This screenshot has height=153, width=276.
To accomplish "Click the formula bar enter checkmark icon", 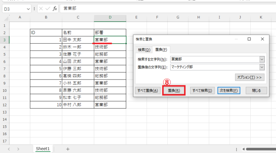I will tap(48, 8).
